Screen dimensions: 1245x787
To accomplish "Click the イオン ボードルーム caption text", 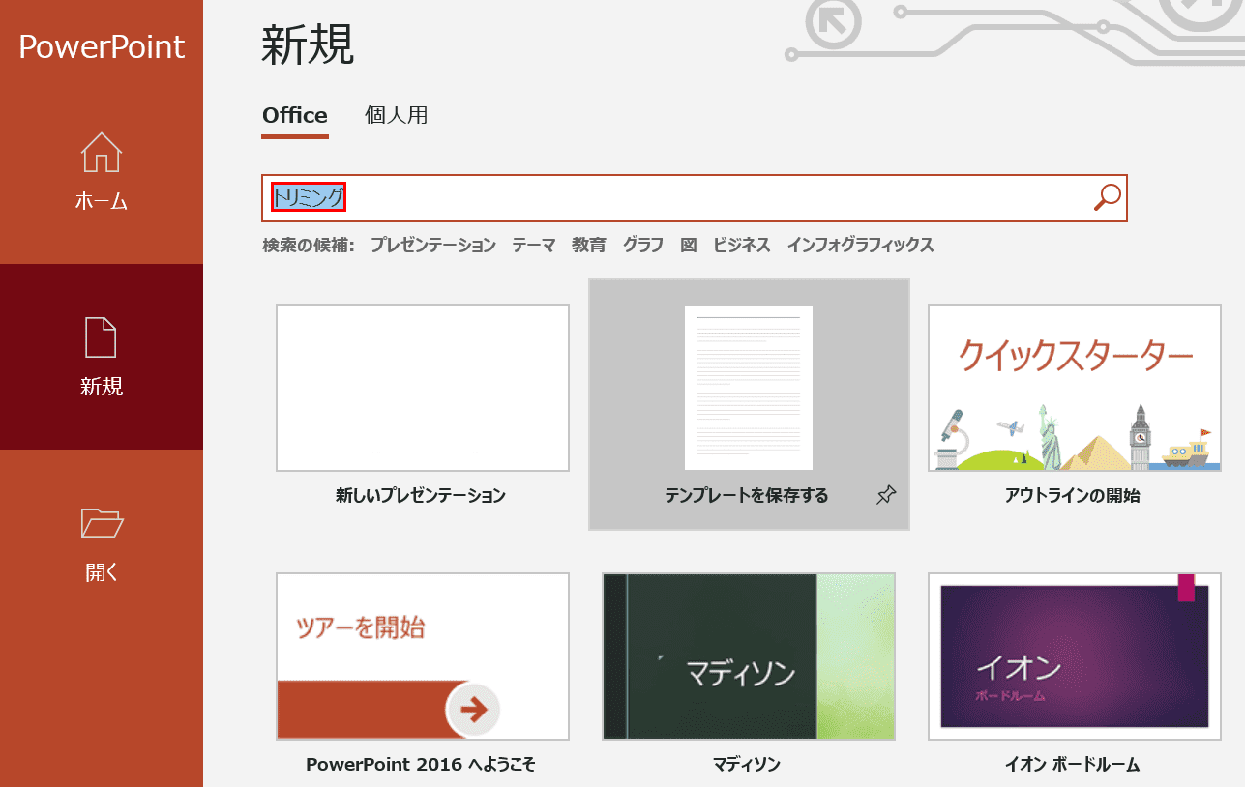I will [1073, 765].
